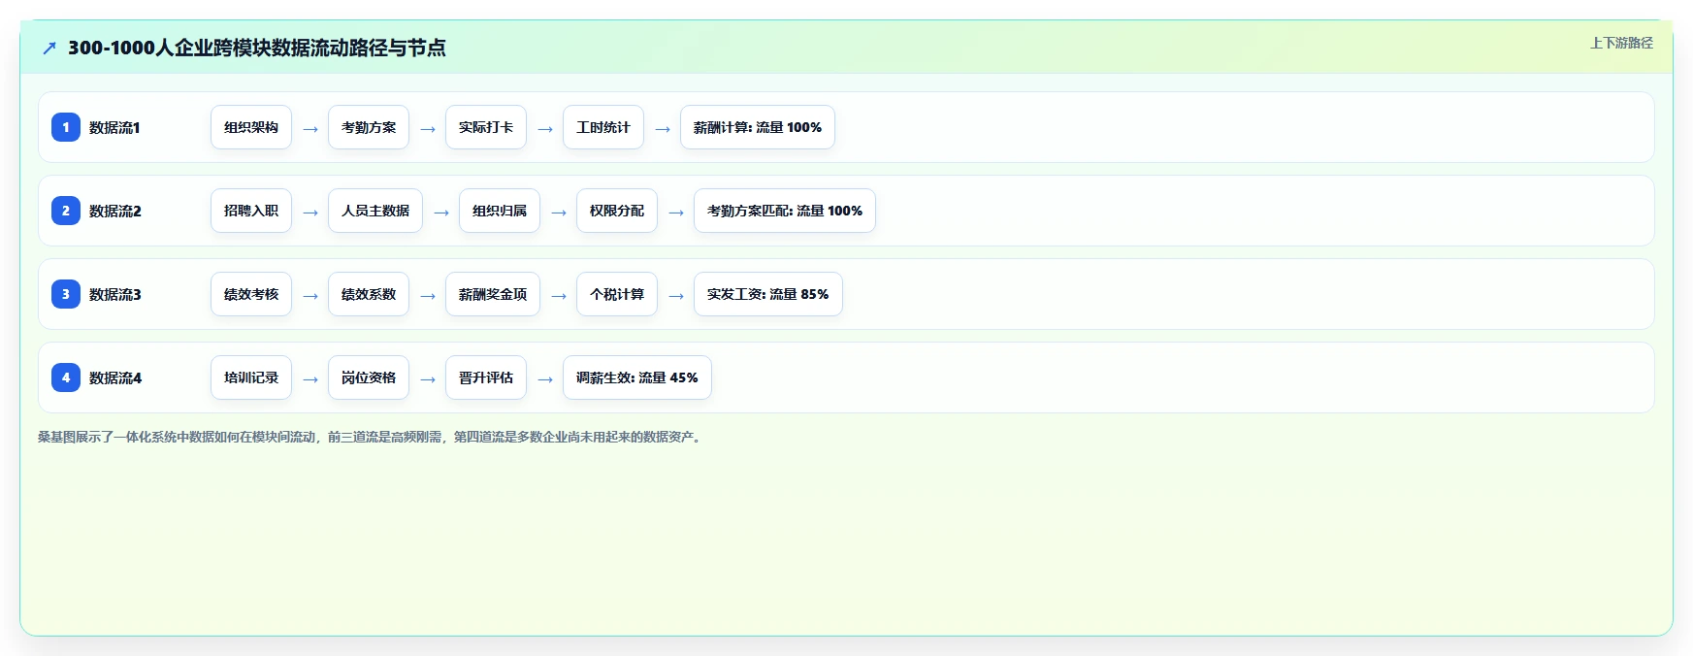Click the arrow between 招聘入职 and 人员主数据
This screenshot has width=1693, height=656.
point(310,212)
